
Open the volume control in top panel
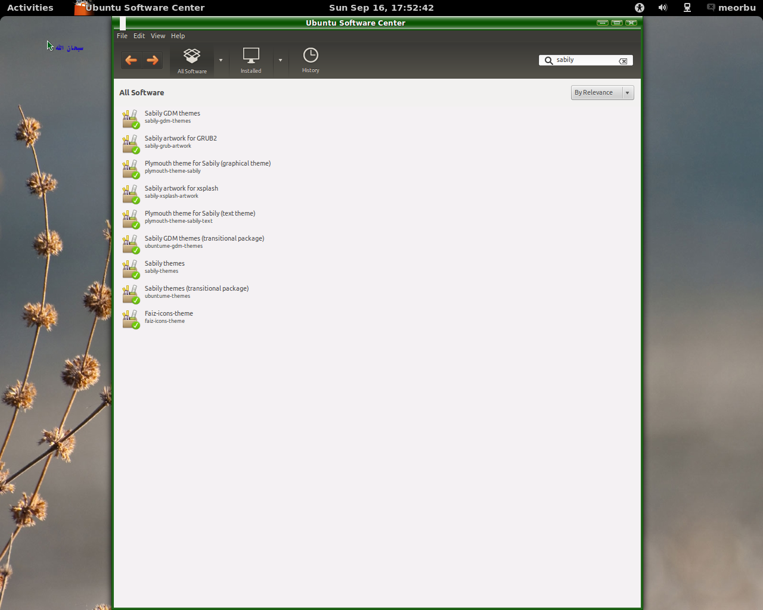(x=663, y=8)
